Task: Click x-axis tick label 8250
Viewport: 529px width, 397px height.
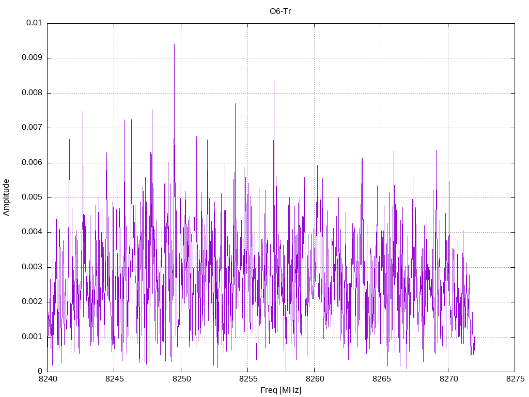Action: pos(181,379)
